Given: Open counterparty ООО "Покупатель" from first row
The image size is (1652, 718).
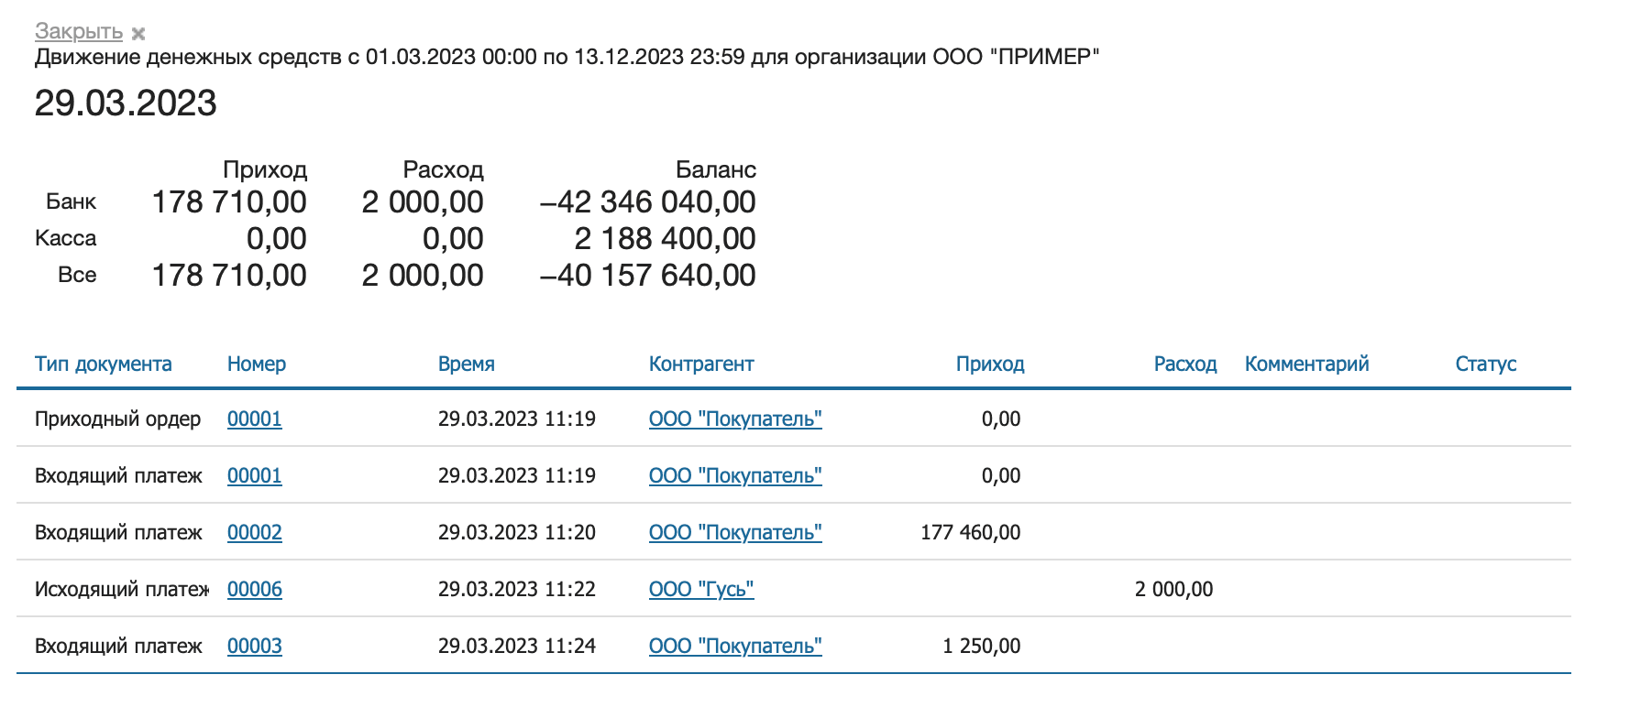Looking at the screenshot, I should (x=735, y=419).
